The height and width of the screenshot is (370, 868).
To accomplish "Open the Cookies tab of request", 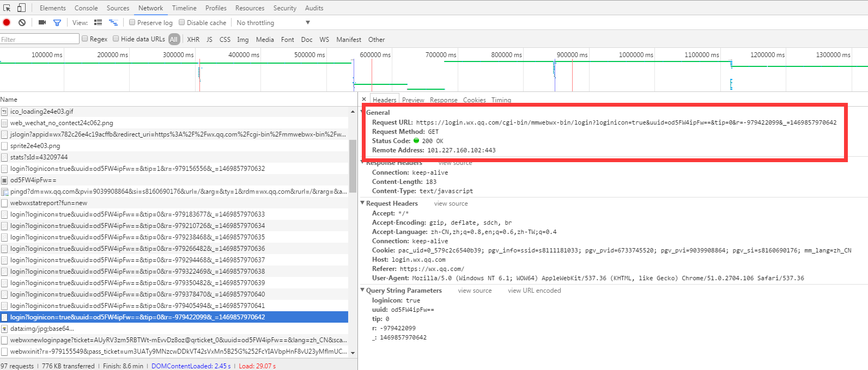I will (x=475, y=100).
